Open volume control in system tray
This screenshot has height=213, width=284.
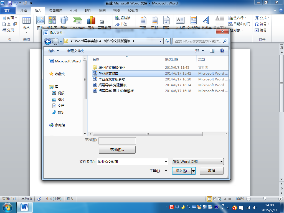[x=255, y=207]
